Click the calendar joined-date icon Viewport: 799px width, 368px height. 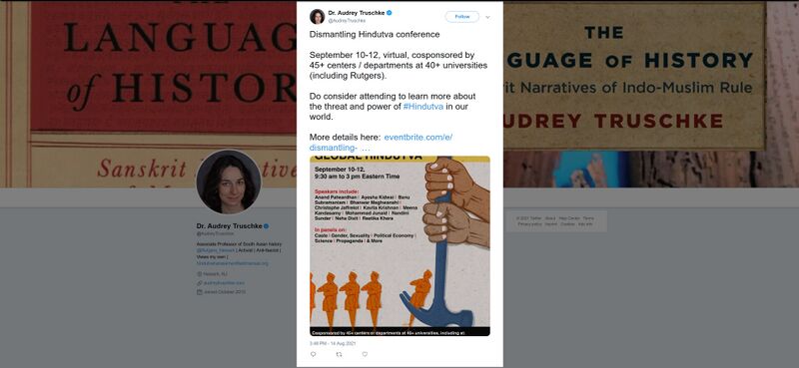199,292
